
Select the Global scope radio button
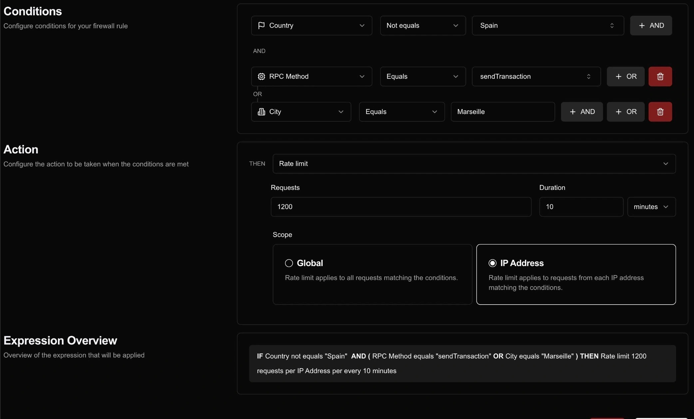tap(288, 263)
